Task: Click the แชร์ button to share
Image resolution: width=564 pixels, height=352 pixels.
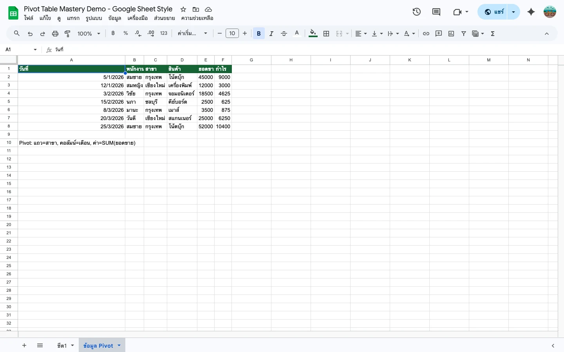Action: pyautogui.click(x=494, y=12)
